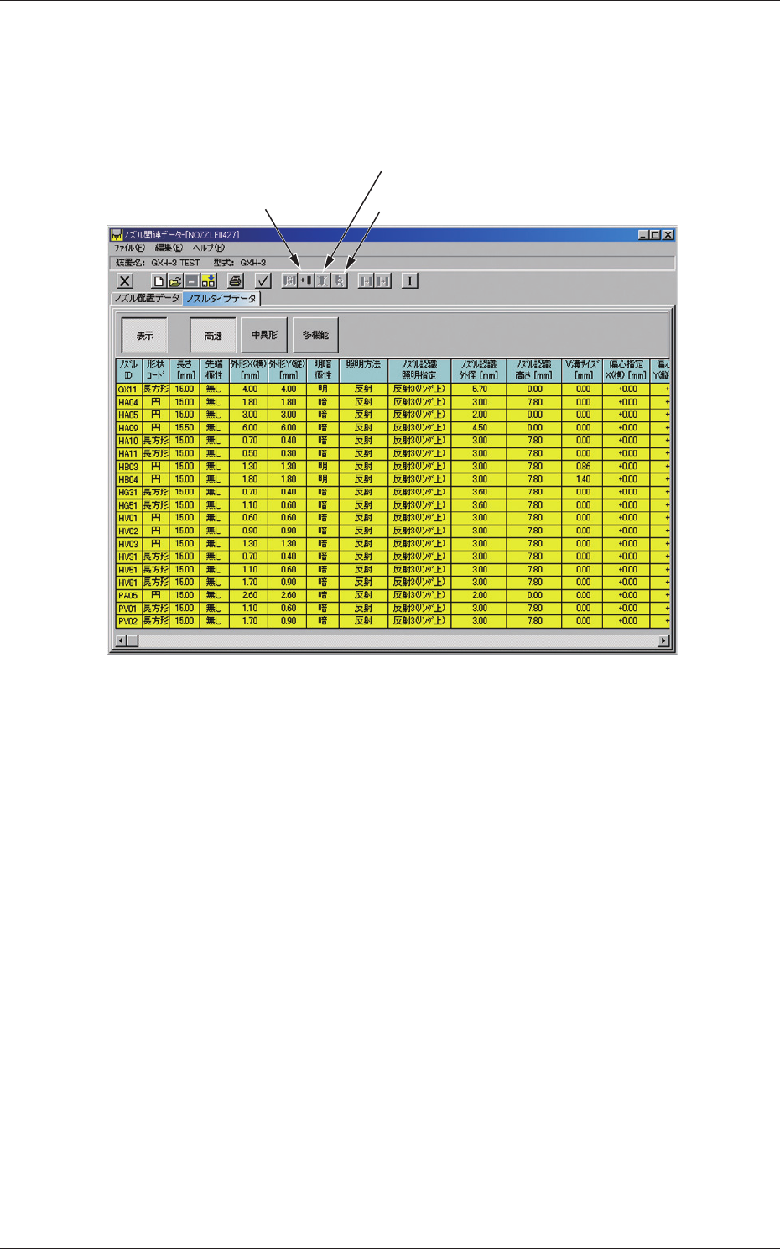The width and height of the screenshot is (780, 1249).
Task: Click the yellow save-as icon in toolbar
Action: point(209,281)
